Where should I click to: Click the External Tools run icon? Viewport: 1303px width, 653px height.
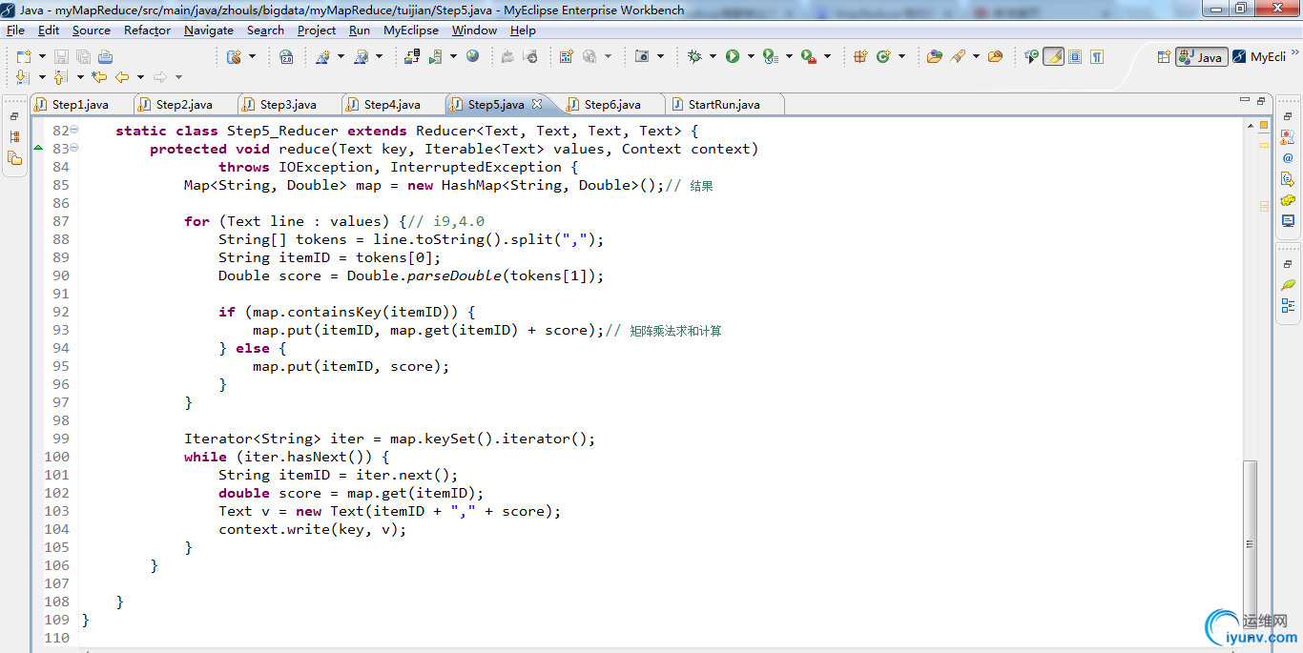[808, 56]
